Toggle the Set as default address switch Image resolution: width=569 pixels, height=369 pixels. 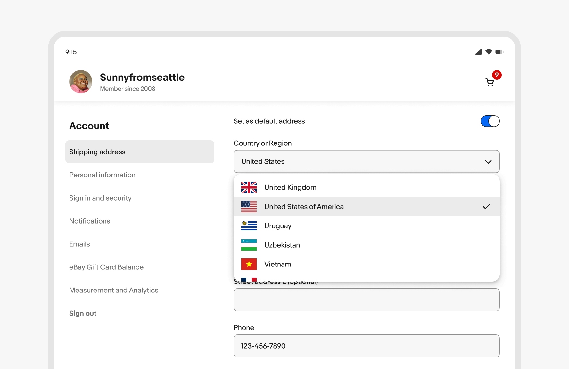coord(490,121)
